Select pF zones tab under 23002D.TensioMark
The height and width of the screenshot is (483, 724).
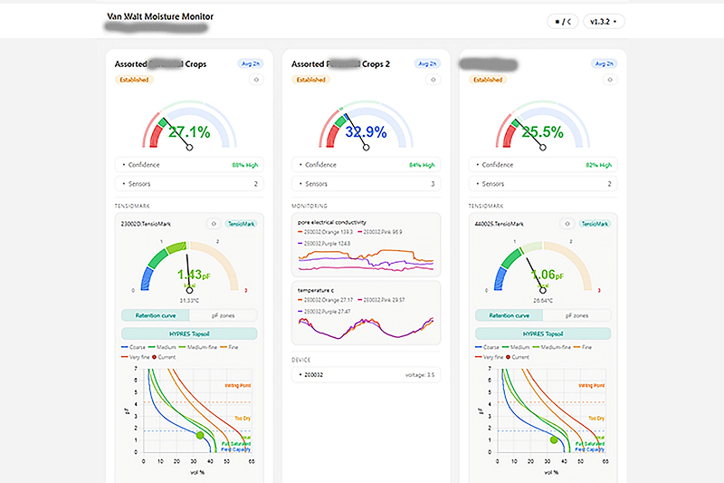223,315
